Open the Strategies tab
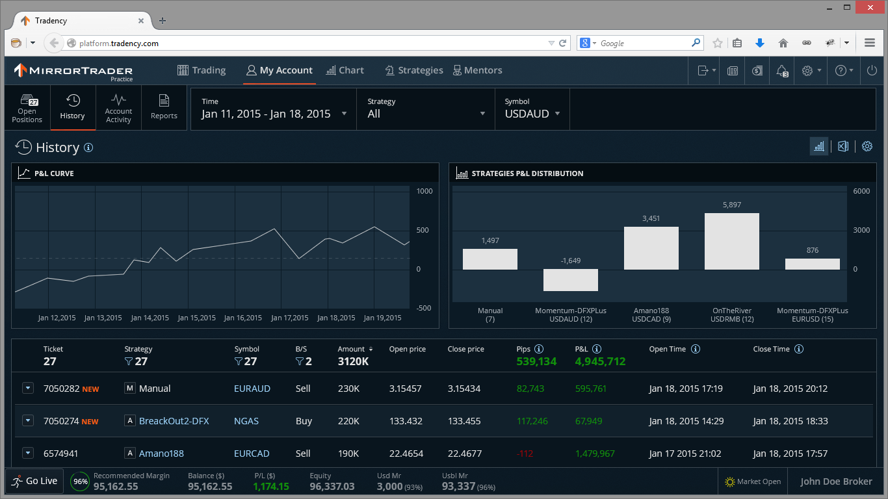The width and height of the screenshot is (888, 499). [x=414, y=70]
